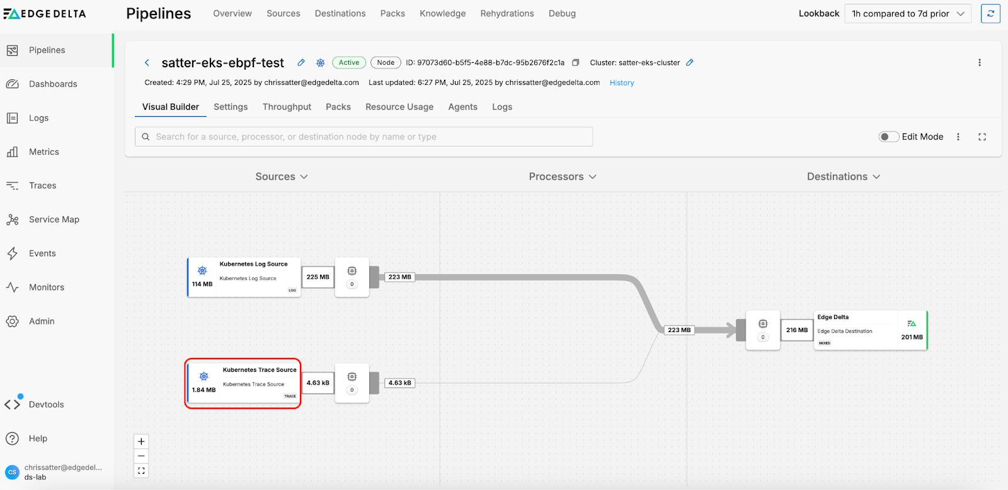This screenshot has width=1008, height=490.
Task: Click the refresh icon next to Lookback
Action: pos(990,13)
